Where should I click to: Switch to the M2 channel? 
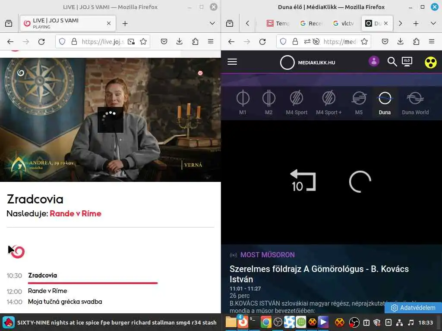coord(268,103)
